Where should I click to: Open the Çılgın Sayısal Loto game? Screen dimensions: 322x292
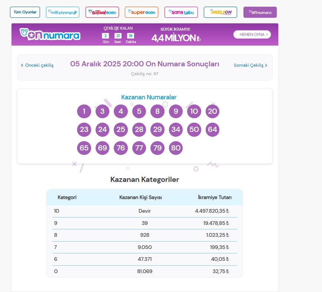coord(102,11)
